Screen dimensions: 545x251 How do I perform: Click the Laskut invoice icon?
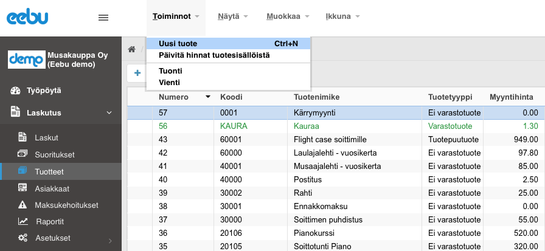(x=23, y=137)
